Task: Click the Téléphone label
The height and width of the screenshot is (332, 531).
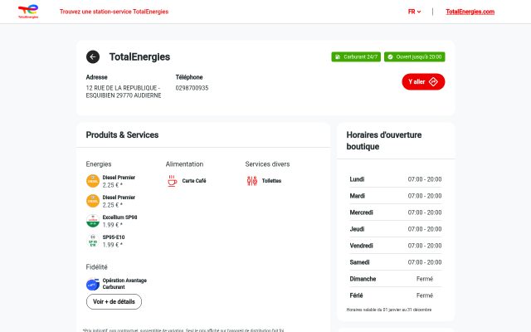Action: point(189,77)
